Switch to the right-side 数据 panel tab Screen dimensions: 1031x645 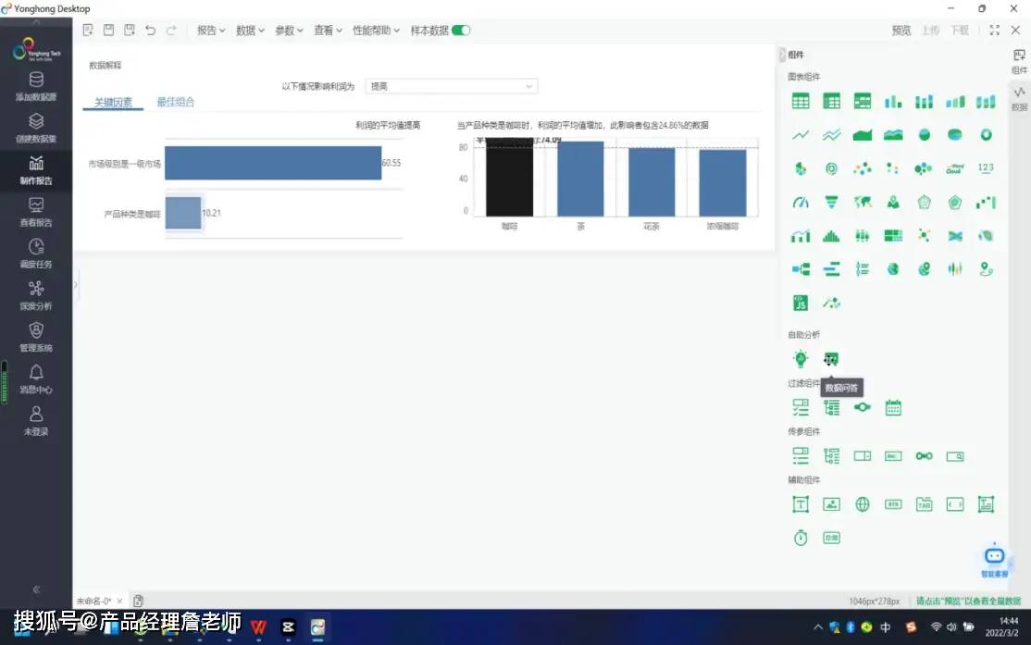1020,97
